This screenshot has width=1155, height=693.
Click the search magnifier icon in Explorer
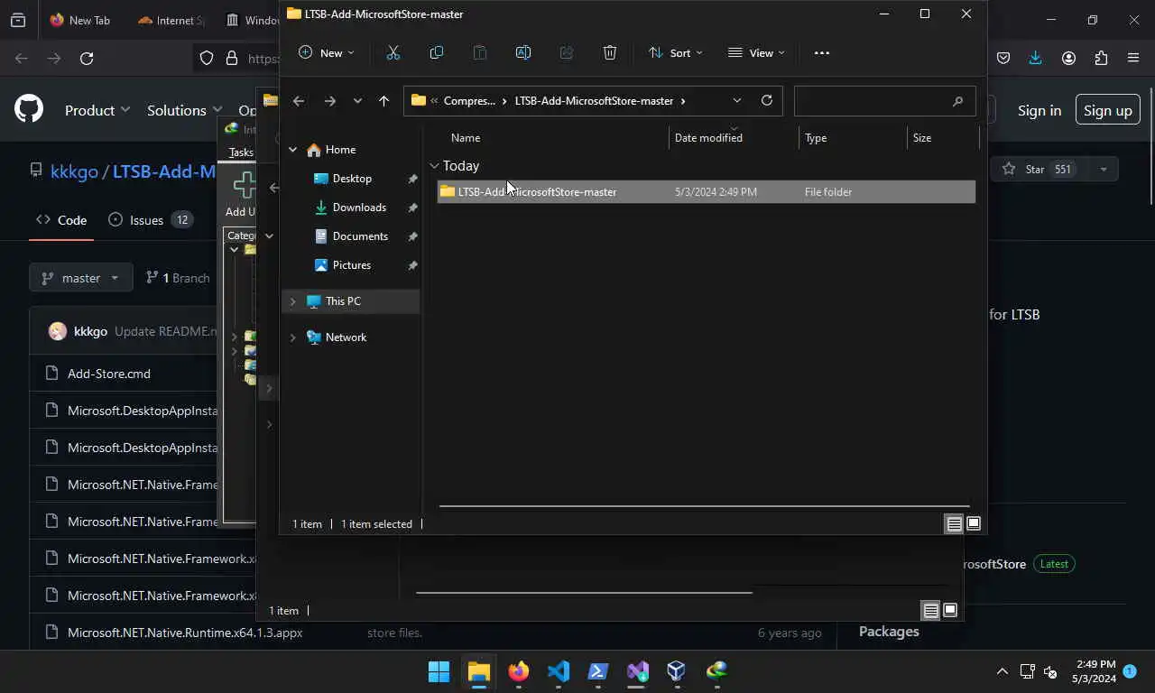coord(957,101)
